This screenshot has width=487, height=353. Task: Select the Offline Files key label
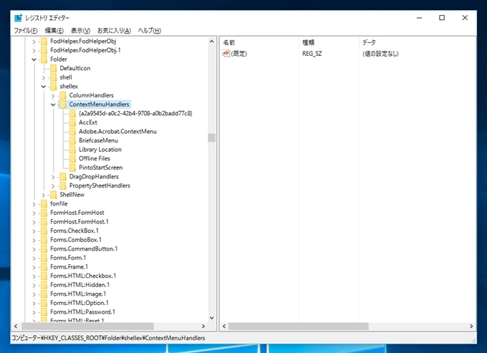point(95,158)
